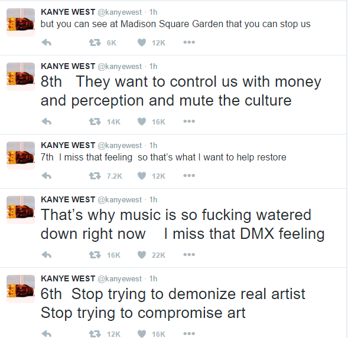
Task: Open @kanyewest handle on the 8th tweet
Action: [119, 67]
